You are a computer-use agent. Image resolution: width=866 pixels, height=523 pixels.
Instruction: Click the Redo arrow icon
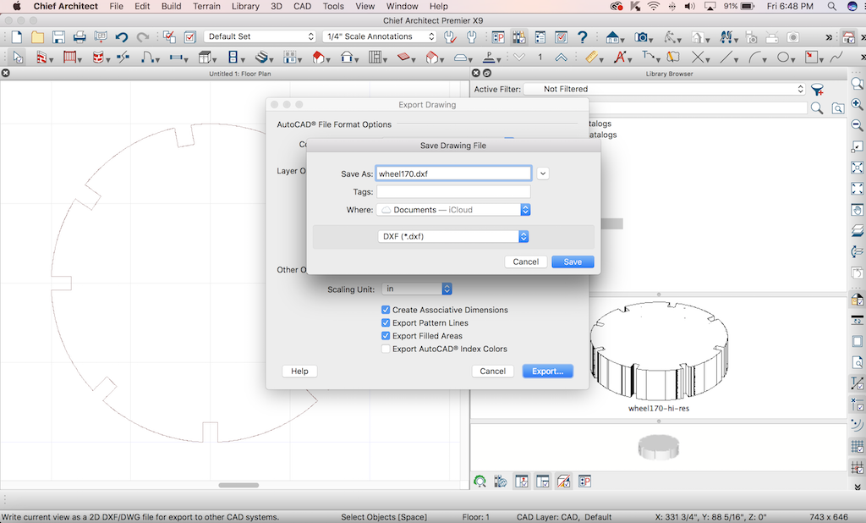[142, 37]
